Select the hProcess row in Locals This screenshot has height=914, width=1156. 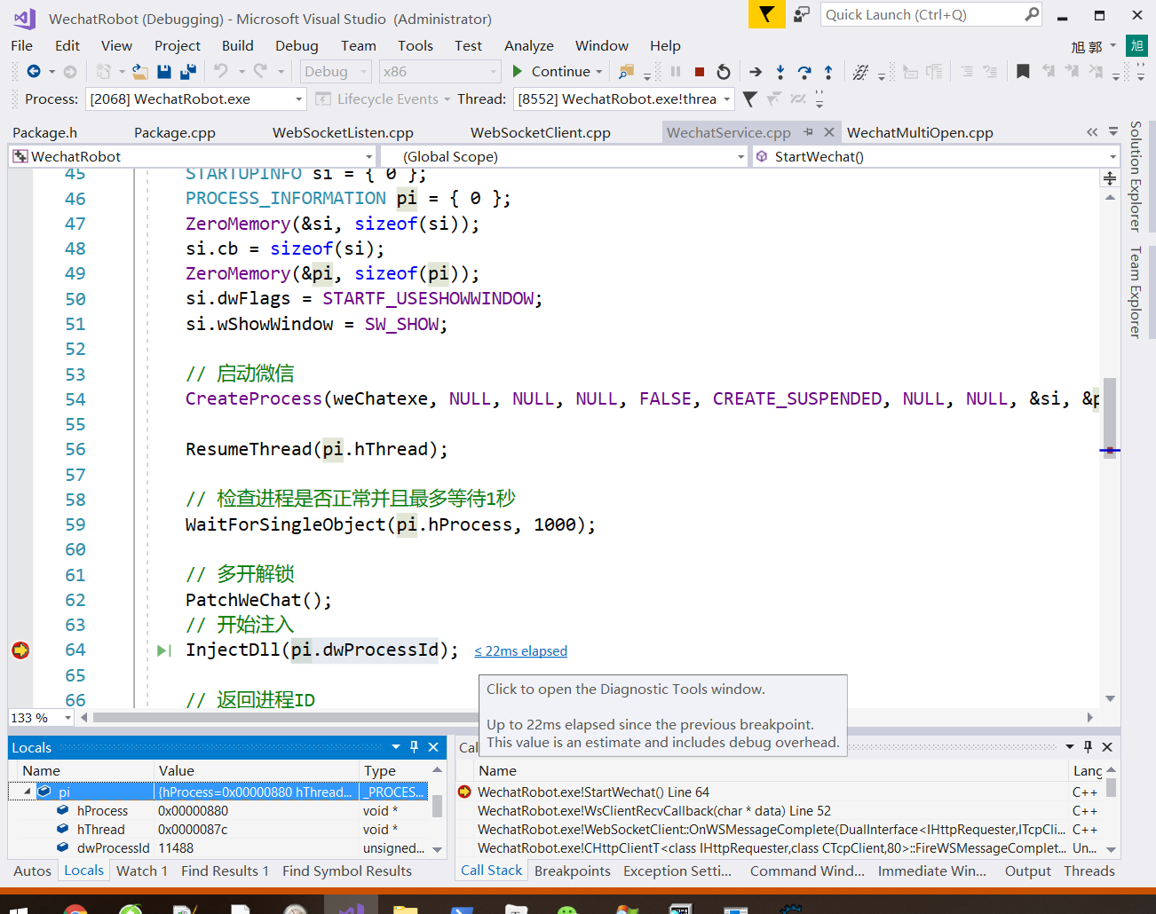pos(219,811)
